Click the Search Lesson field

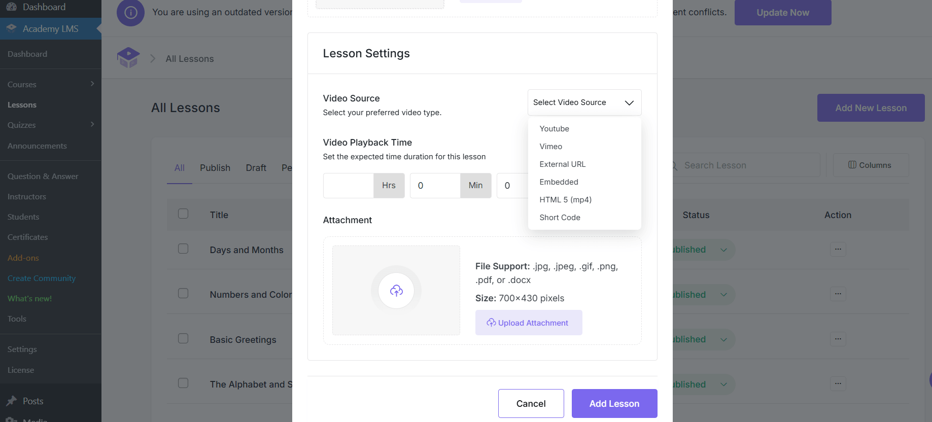(746, 165)
